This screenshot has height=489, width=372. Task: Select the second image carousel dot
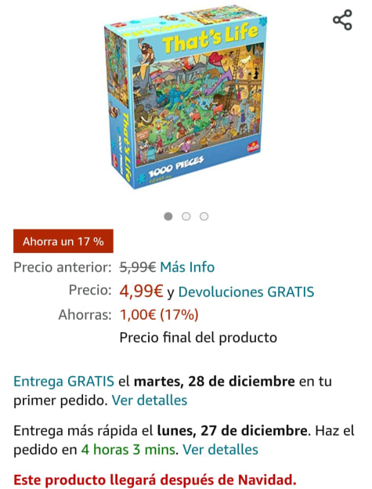click(186, 216)
